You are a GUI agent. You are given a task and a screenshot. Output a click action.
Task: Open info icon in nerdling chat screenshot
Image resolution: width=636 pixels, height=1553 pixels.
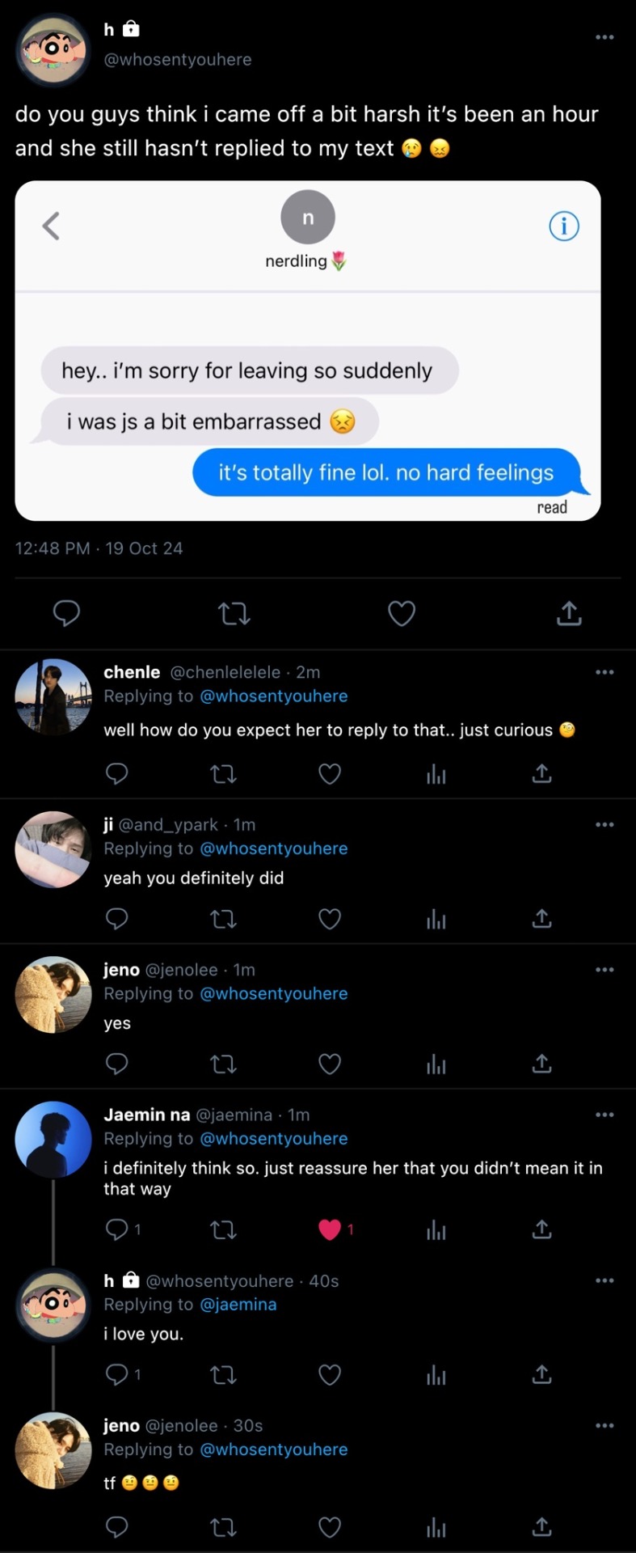coord(564,226)
